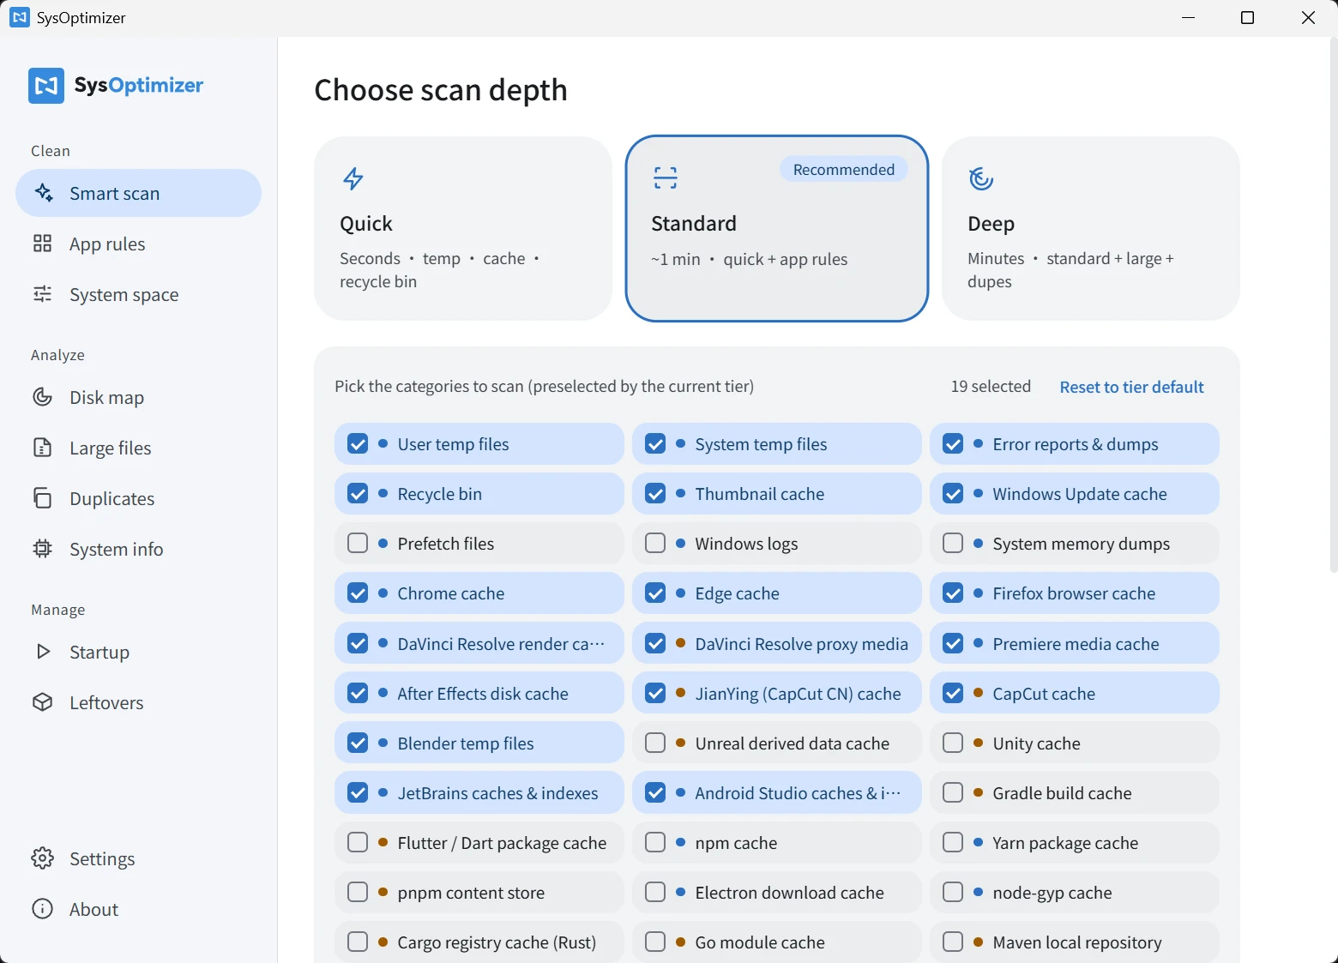Click the title bar SysOptimizer app icon
This screenshot has width=1338, height=963.
pos(20,17)
